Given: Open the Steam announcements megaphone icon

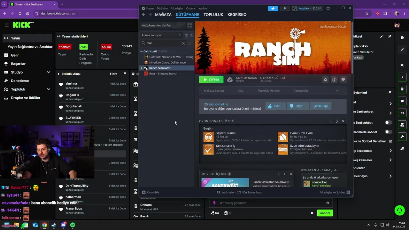Looking at the screenshot, I should click(x=273, y=8).
